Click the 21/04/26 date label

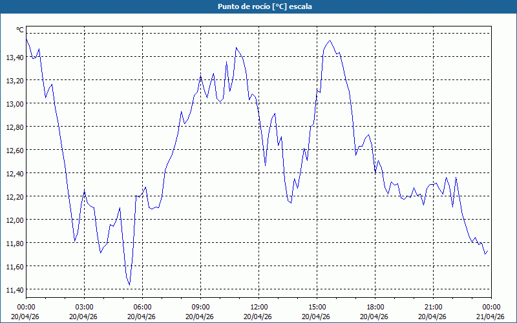tap(491, 317)
